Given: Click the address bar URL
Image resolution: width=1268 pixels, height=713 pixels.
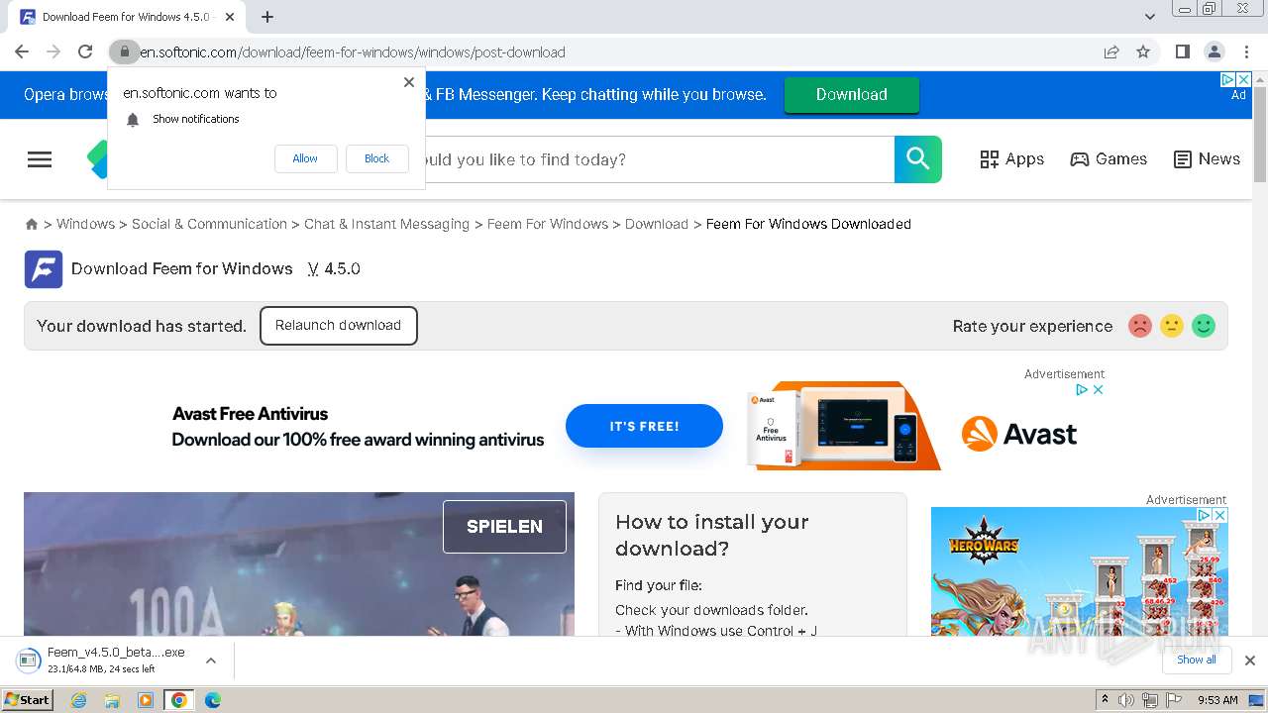Looking at the screenshot, I should (353, 52).
